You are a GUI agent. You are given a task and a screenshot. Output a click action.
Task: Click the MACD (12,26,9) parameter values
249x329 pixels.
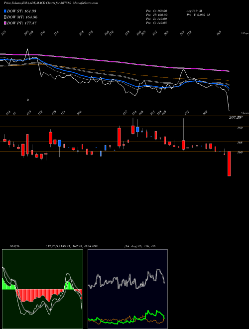coord(68,246)
